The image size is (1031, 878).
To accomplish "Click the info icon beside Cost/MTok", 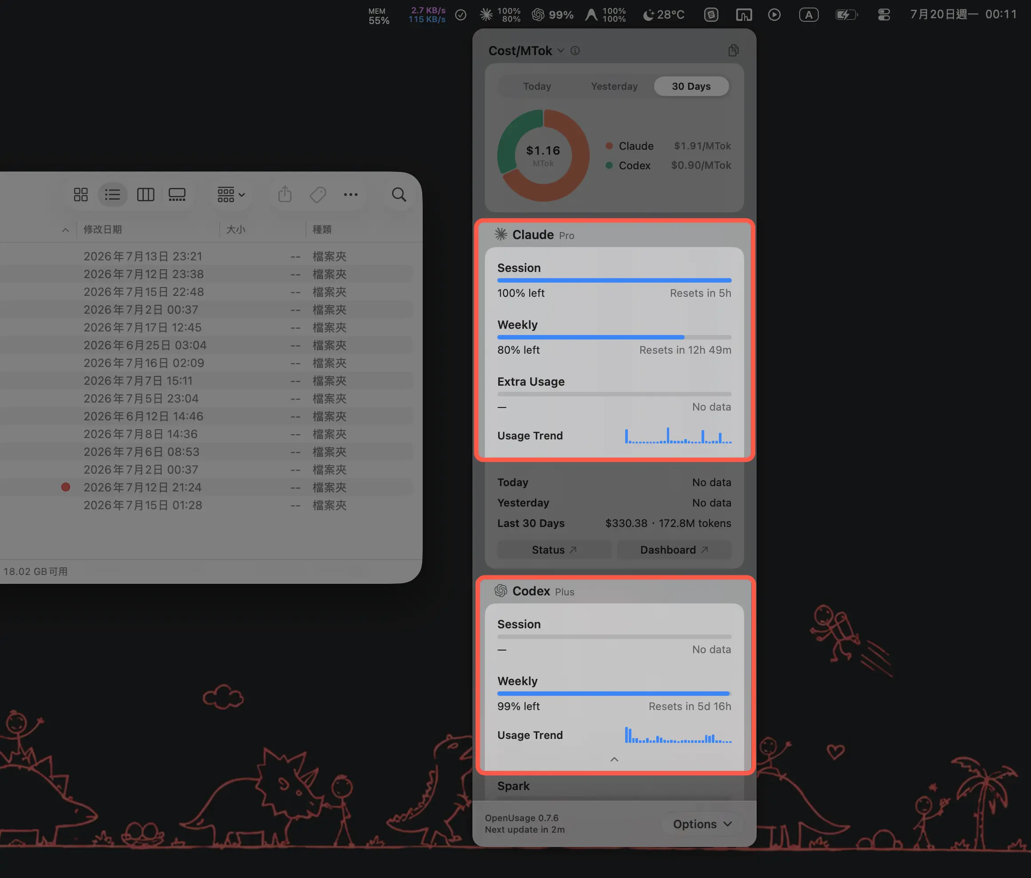I will point(575,51).
